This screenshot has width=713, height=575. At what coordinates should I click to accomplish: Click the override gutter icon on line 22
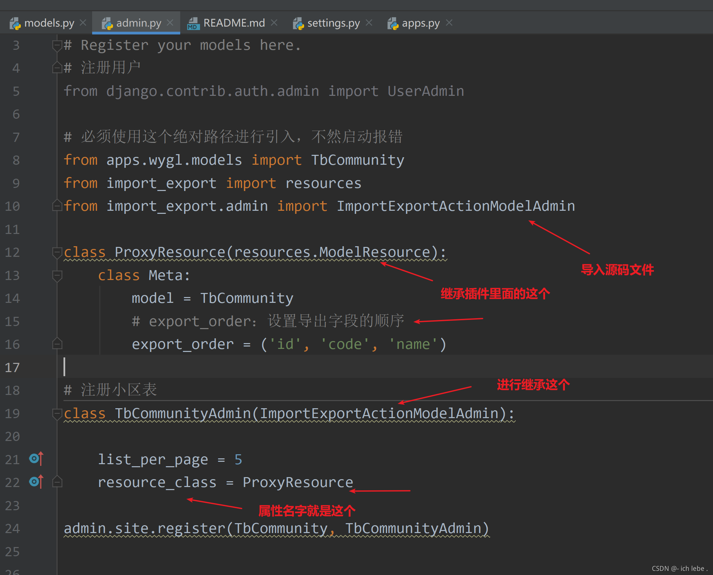pos(36,482)
